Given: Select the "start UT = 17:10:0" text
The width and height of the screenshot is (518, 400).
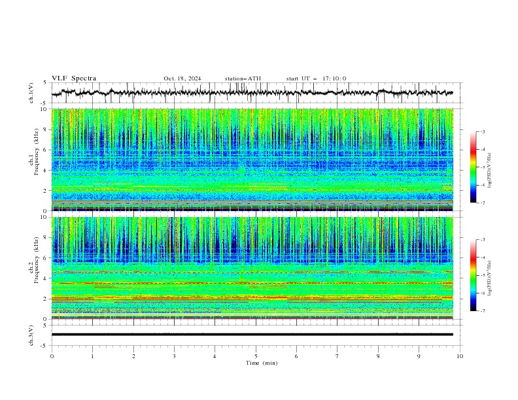Looking at the screenshot, I should 316,78.
